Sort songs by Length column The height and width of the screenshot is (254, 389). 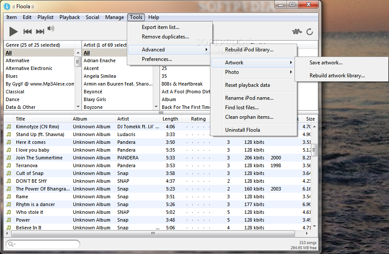pos(171,119)
